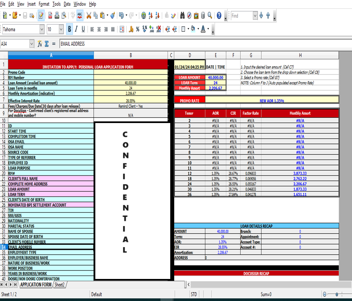
Task: Export directly as PDF icon
Action: [x=50, y=15]
